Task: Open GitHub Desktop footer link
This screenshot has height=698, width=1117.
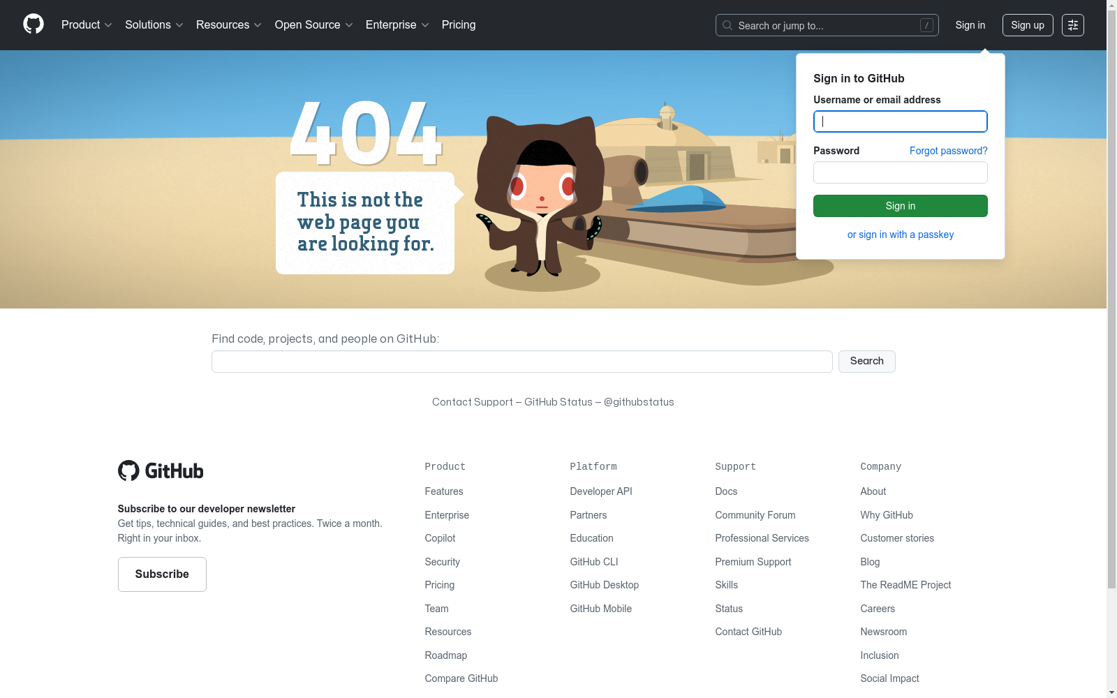Action: pos(605,585)
